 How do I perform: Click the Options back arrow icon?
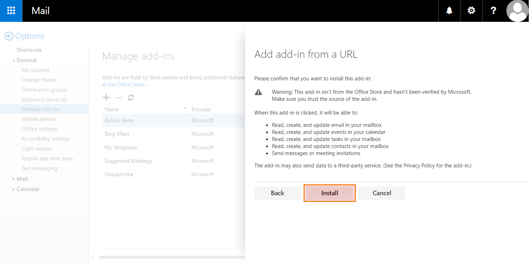[9, 36]
